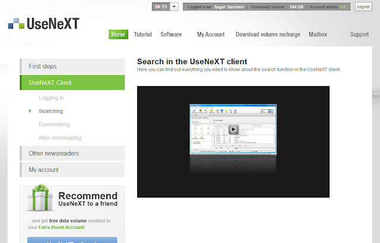Click Recommend UseNeXT to a friend heading

tap(88, 199)
